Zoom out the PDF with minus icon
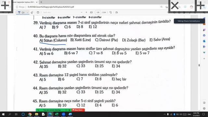208x117 pixels. [x=82, y=12]
